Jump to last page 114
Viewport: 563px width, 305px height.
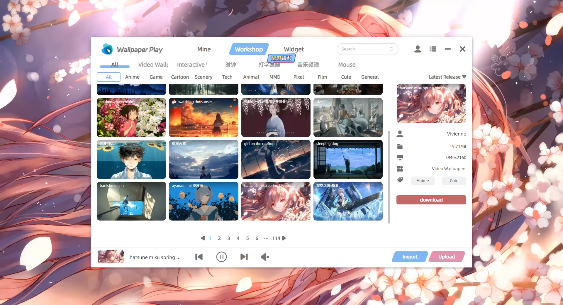point(276,238)
